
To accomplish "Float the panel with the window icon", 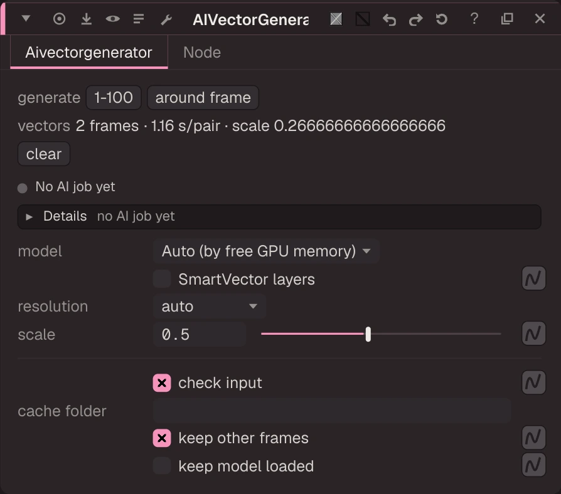I will (x=507, y=19).
